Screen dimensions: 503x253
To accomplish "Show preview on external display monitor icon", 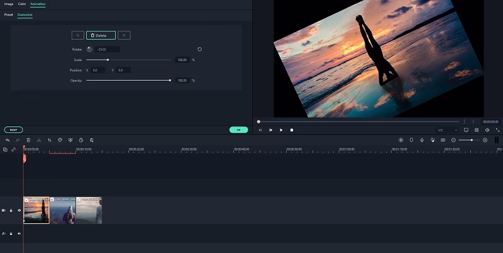I will (x=466, y=130).
